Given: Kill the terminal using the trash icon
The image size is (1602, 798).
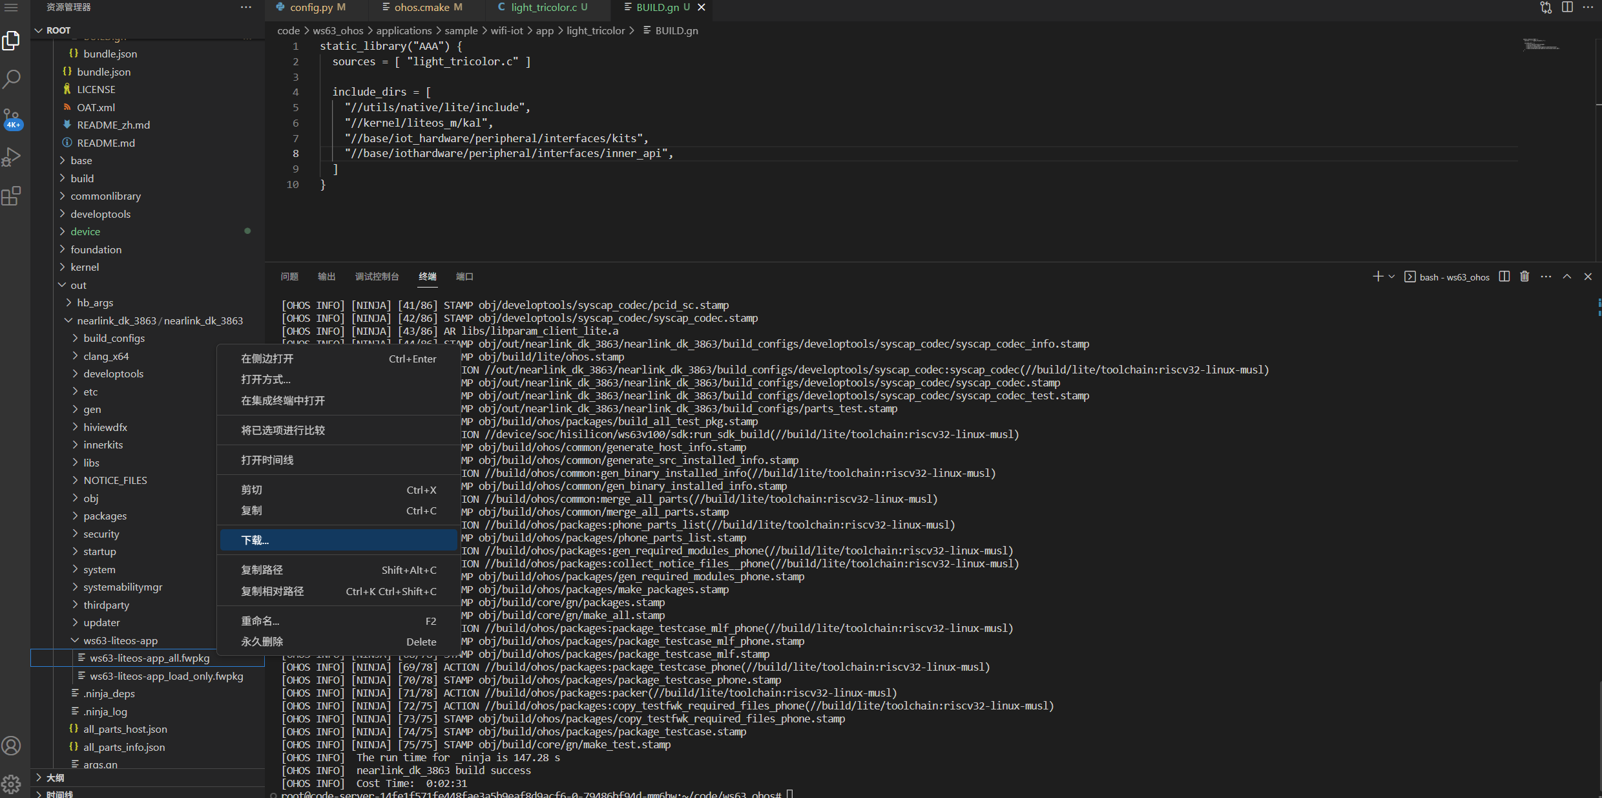Looking at the screenshot, I should click(x=1524, y=276).
